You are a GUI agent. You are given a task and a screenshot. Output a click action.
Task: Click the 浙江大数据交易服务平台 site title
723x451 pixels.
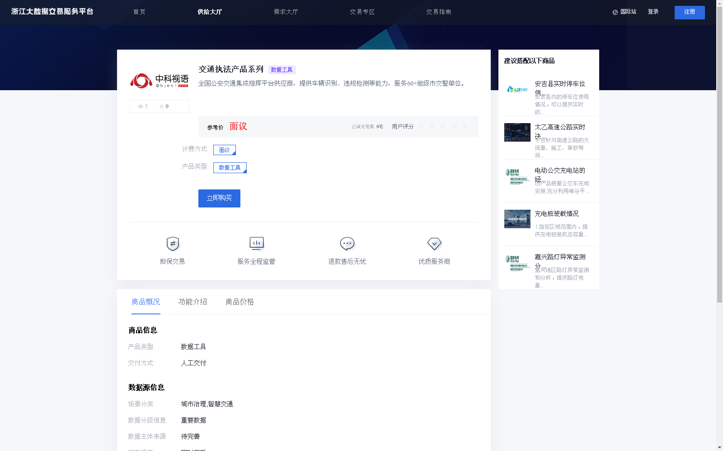point(52,12)
